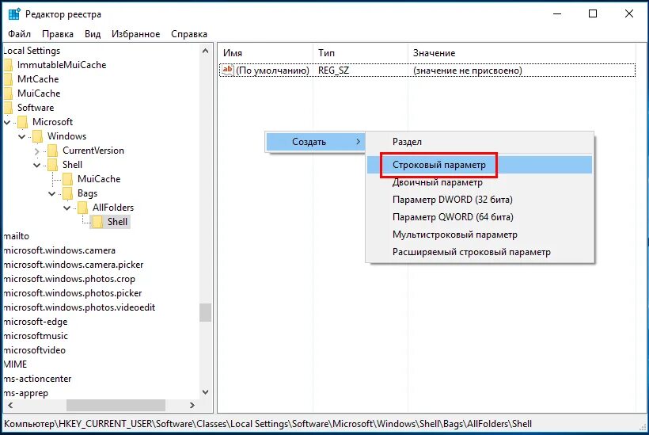The height and width of the screenshot is (435, 649).
Task: Click folder icon of MuiCache under Local Settings
Action: tap(8, 93)
